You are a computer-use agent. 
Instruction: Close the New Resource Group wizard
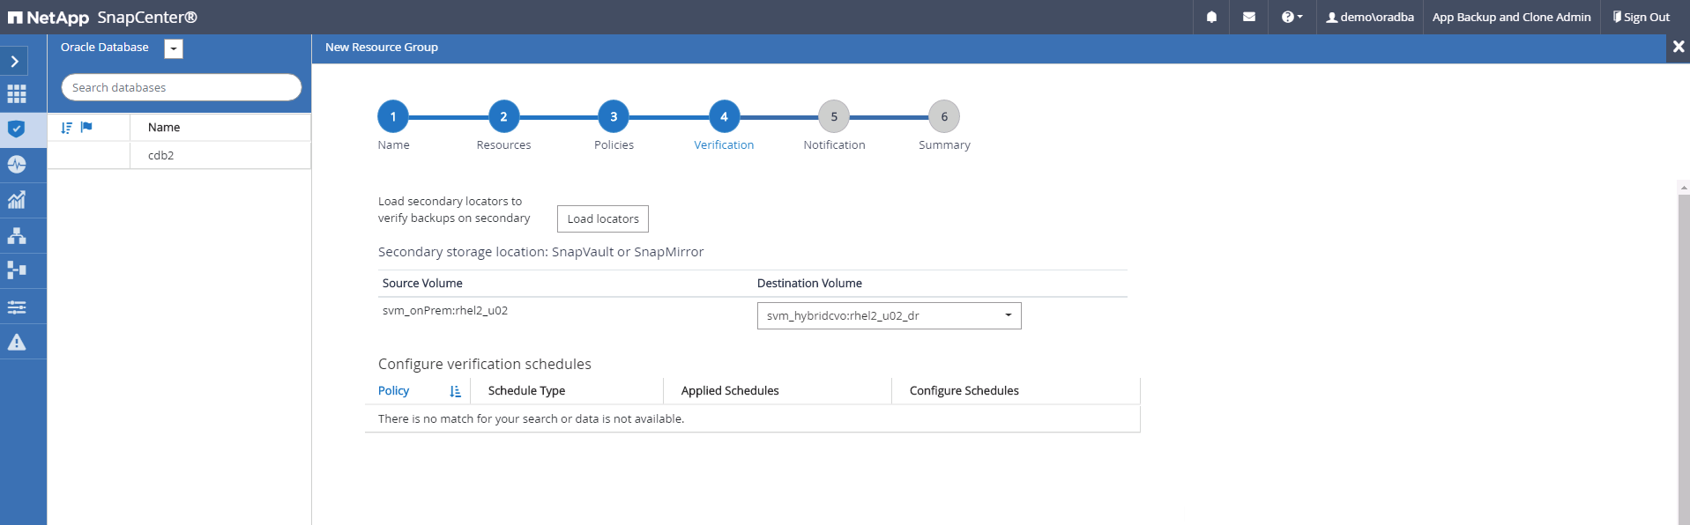pyautogui.click(x=1678, y=47)
